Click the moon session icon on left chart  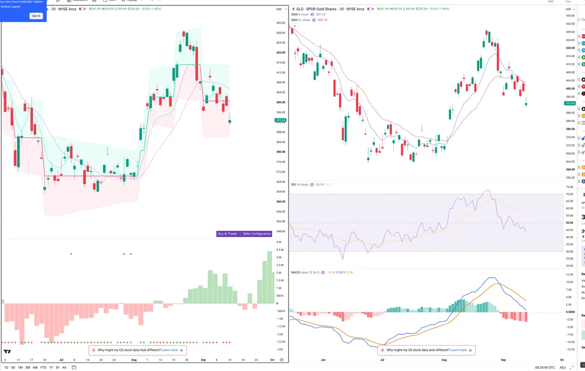tap(80, 9)
